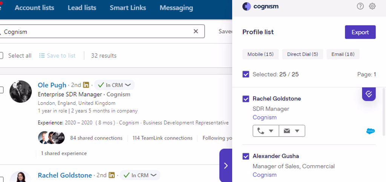Tick the checkbox beside Ole Pugh result
Viewport: 386px width, 182px height.
coord(1,90)
